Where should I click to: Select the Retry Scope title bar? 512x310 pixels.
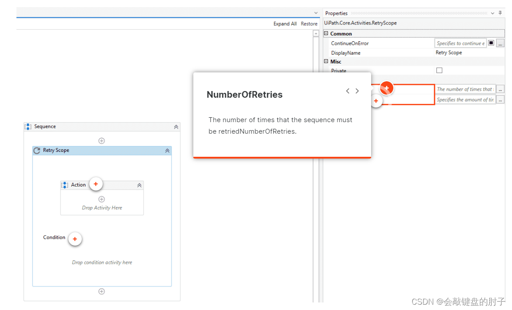pyautogui.click(x=102, y=151)
